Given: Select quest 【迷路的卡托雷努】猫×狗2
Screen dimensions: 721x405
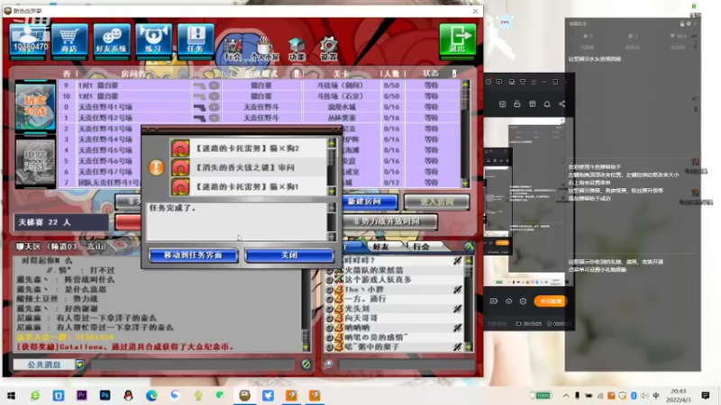Looking at the screenshot, I should click(x=249, y=148).
